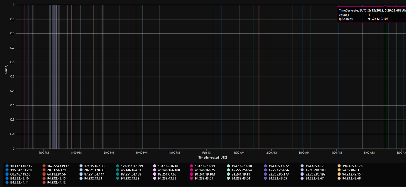Select legend entry 91.241.19.103
The width and height of the screenshot is (406, 187).
[202, 174]
